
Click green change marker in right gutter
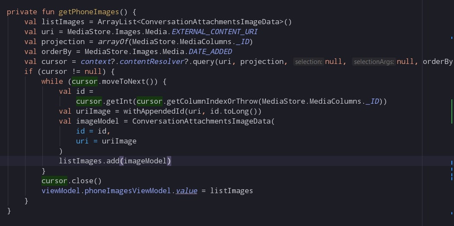[452, 111]
